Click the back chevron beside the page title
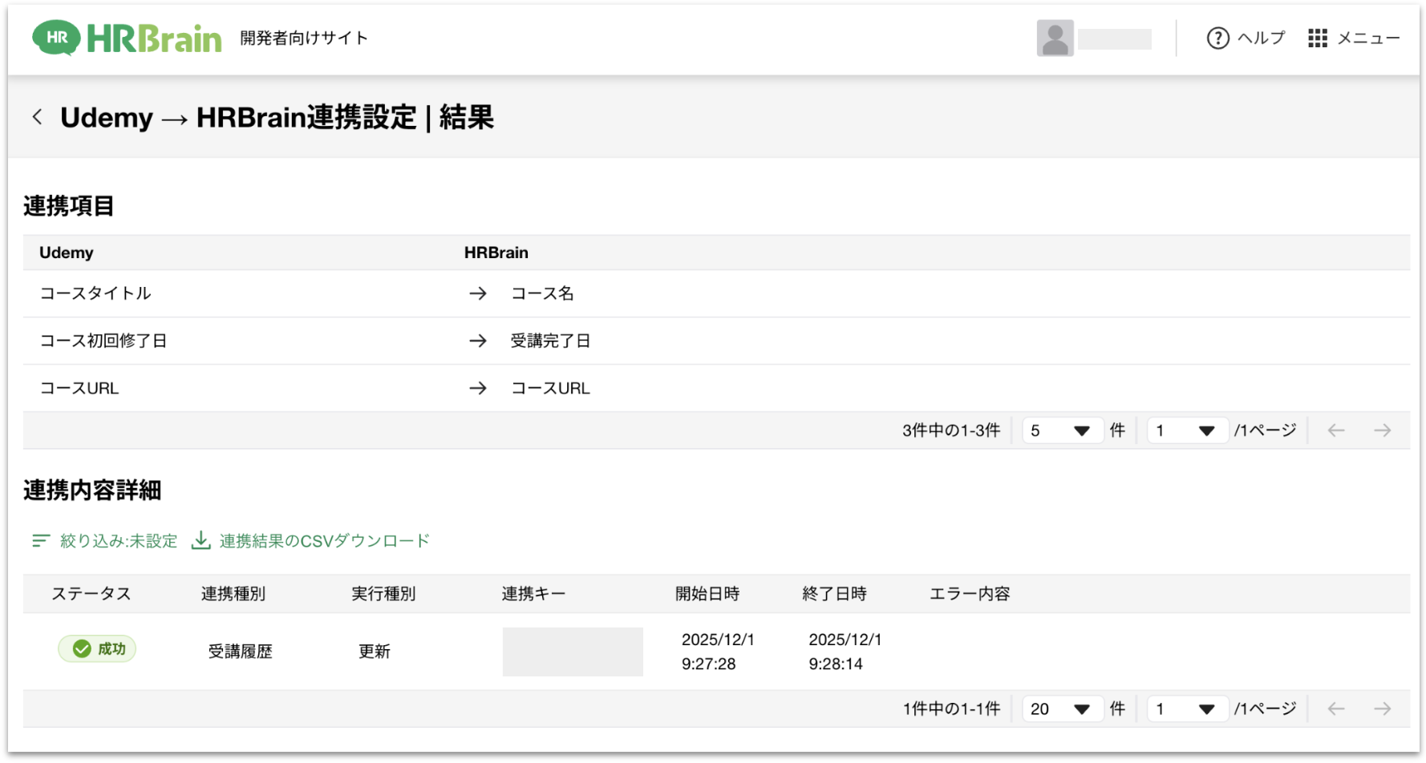Viewport: 1426px width, 763px height. tap(37, 117)
